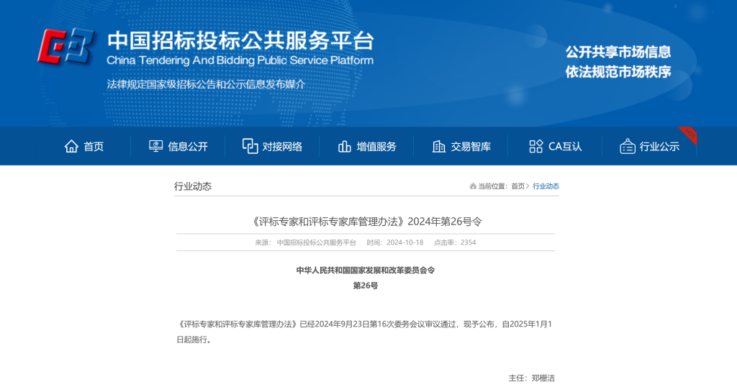Screen dimensions: 737x387
Task: Click the date 2024-10-18
Action: 404,242
